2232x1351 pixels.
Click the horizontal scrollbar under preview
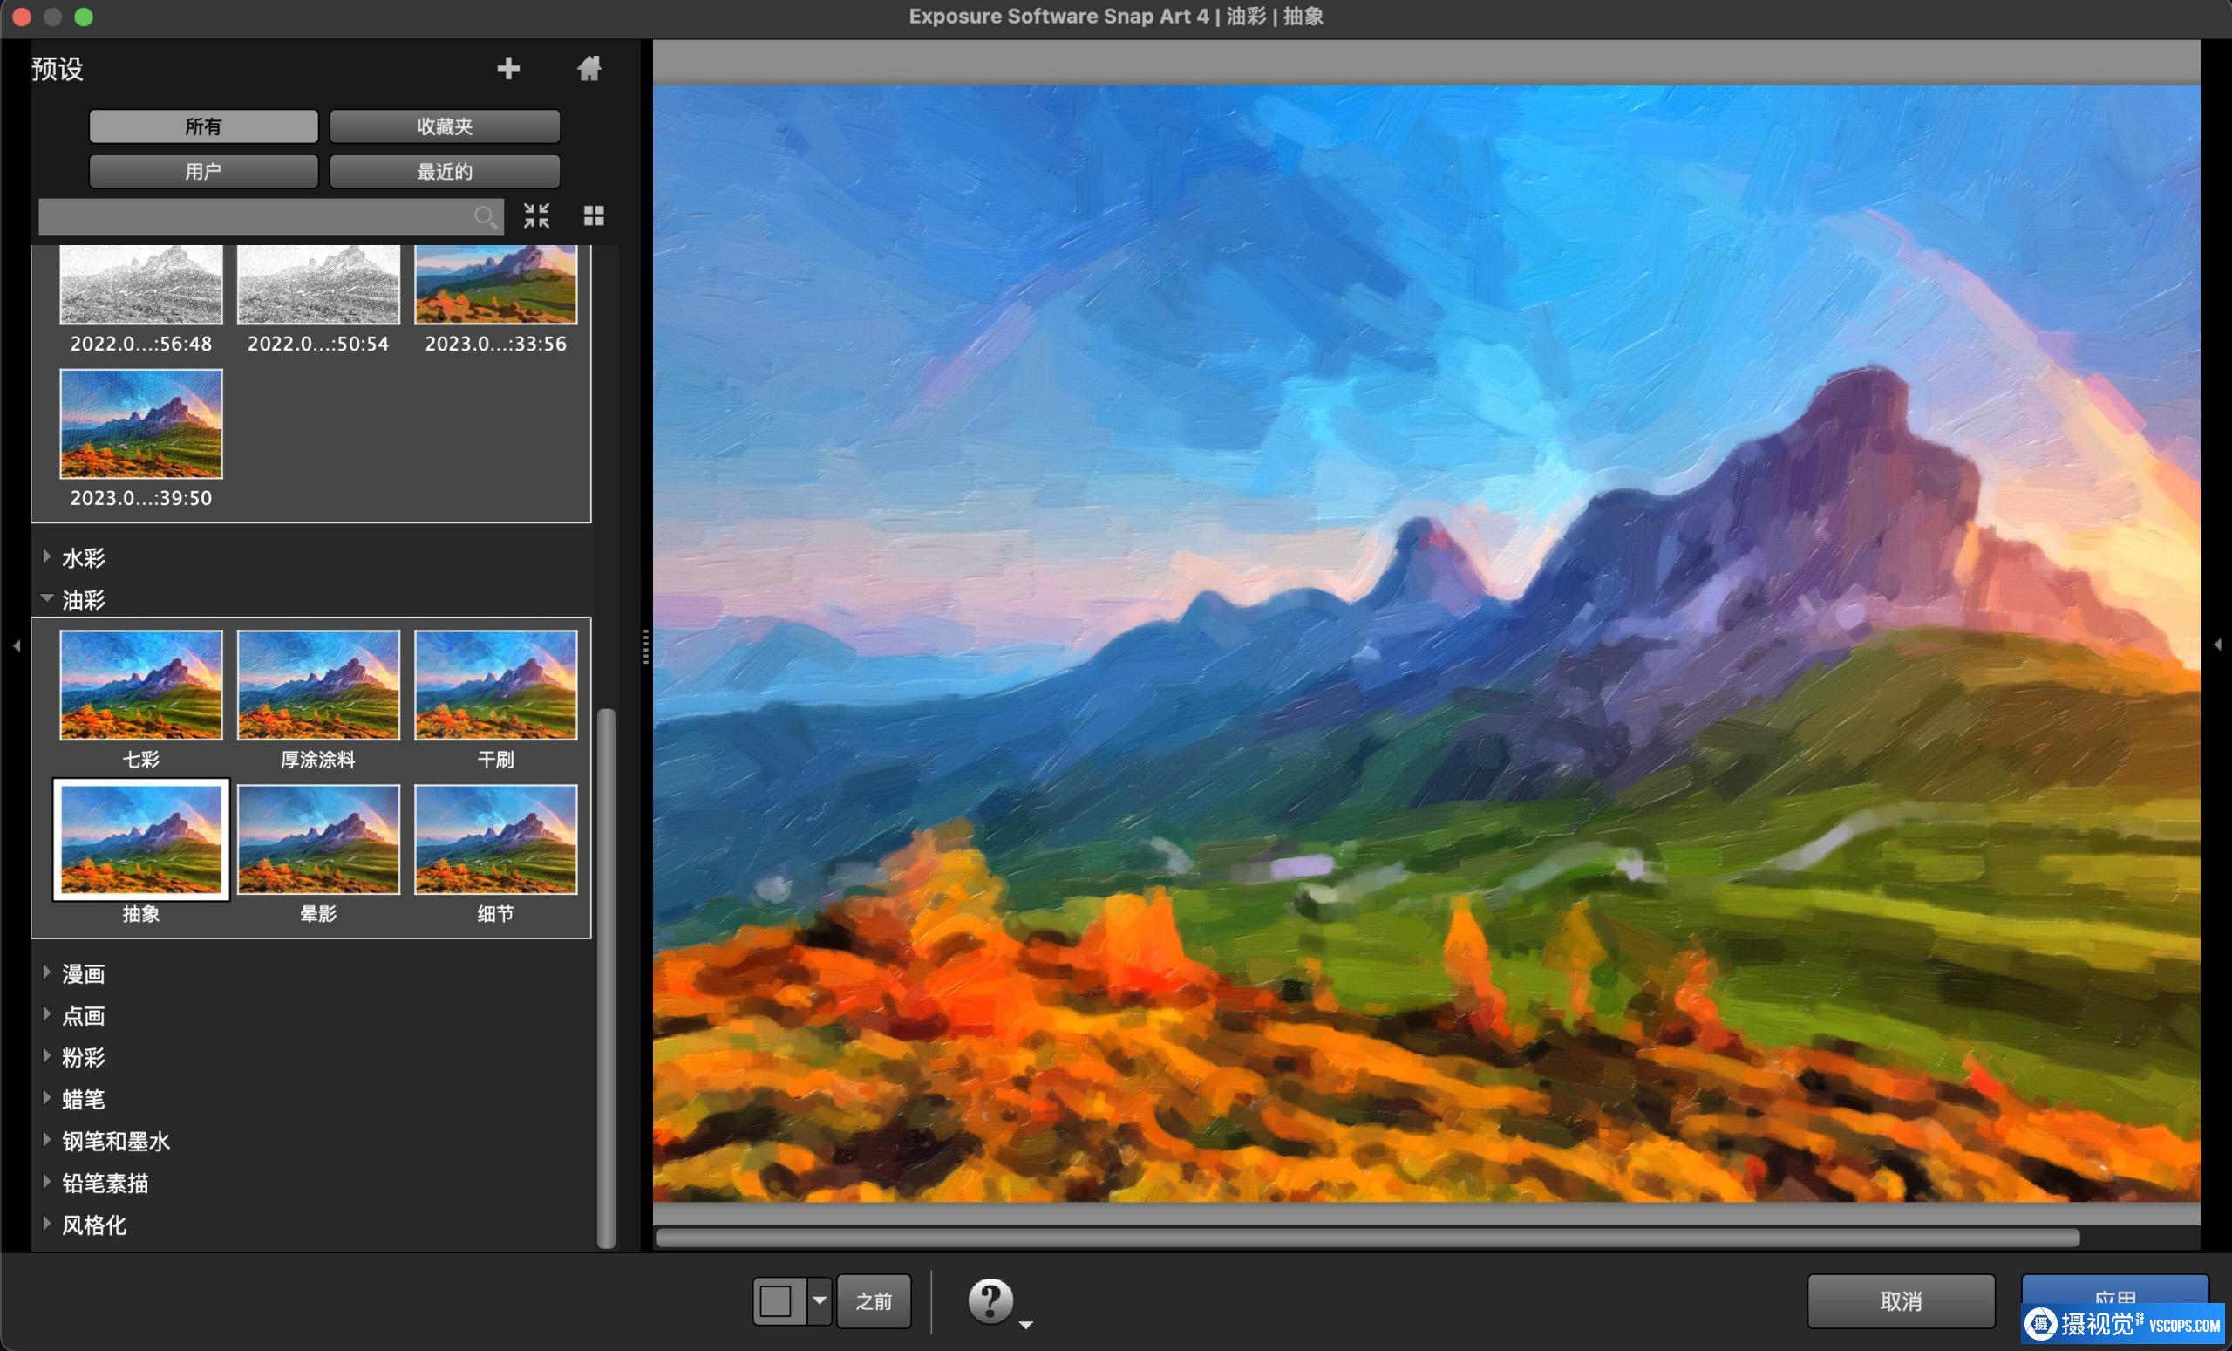tap(1366, 1237)
